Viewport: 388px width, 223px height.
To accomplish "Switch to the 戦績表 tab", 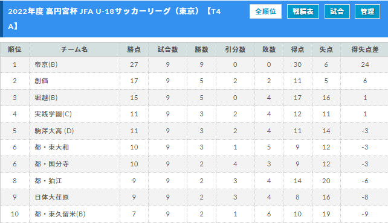I will point(303,11).
